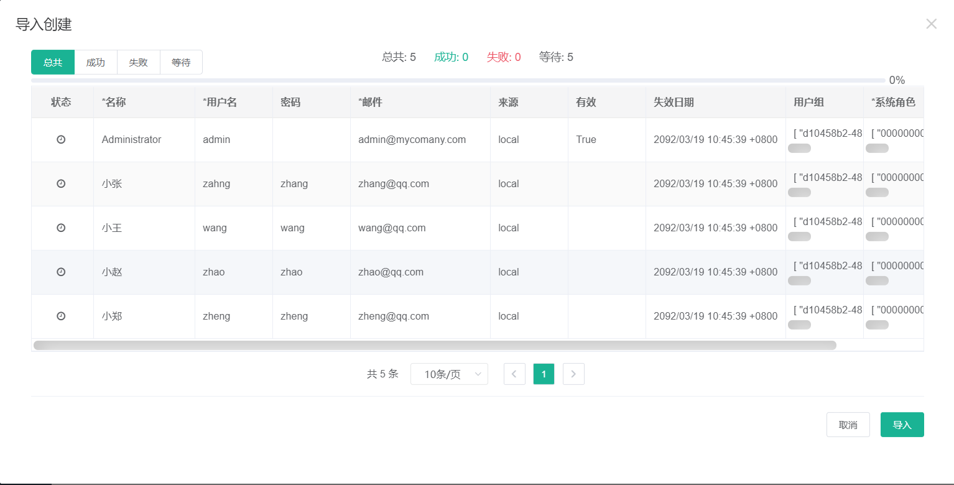Viewport: 954px width, 485px height.
Task: Show the 等待 records tab
Action: [181, 62]
